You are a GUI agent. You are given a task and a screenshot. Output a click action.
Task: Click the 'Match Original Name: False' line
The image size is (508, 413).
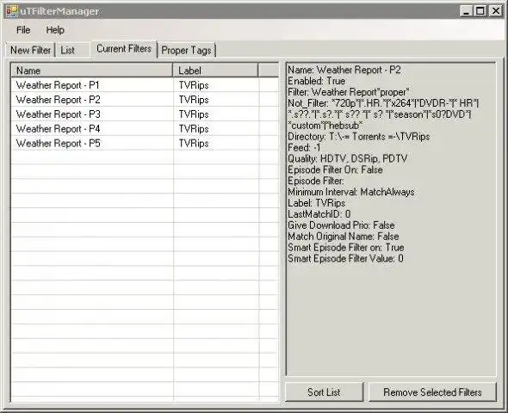344,237
